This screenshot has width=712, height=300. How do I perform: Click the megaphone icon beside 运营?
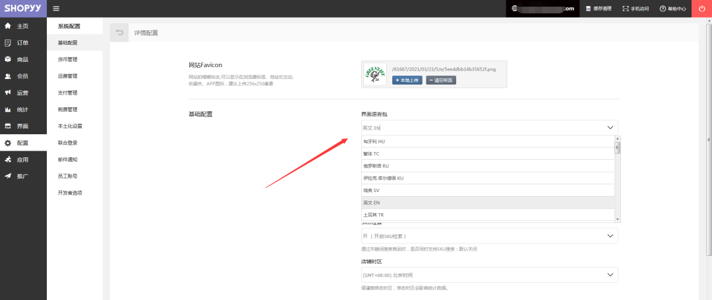[8, 93]
